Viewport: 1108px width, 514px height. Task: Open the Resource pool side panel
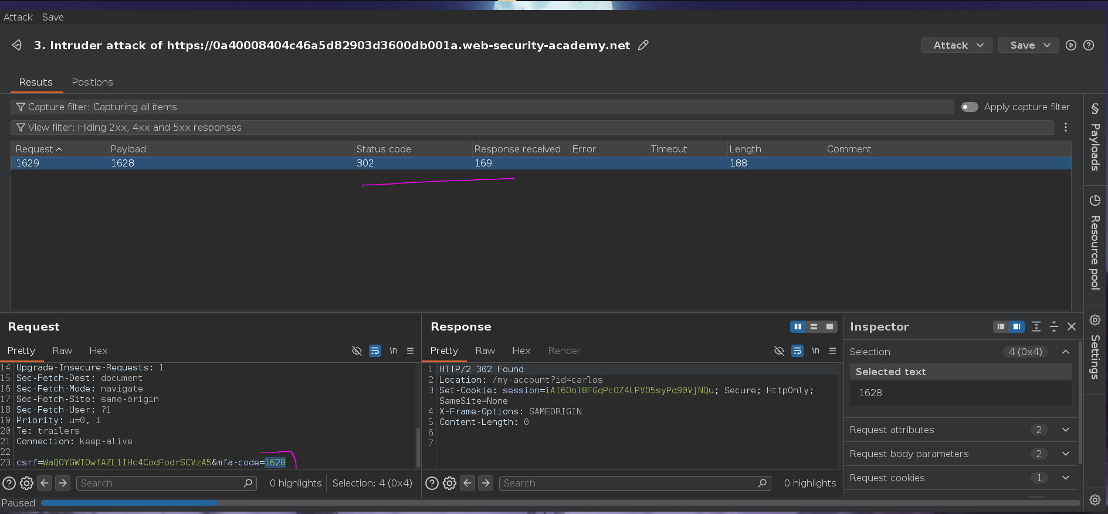click(1095, 243)
